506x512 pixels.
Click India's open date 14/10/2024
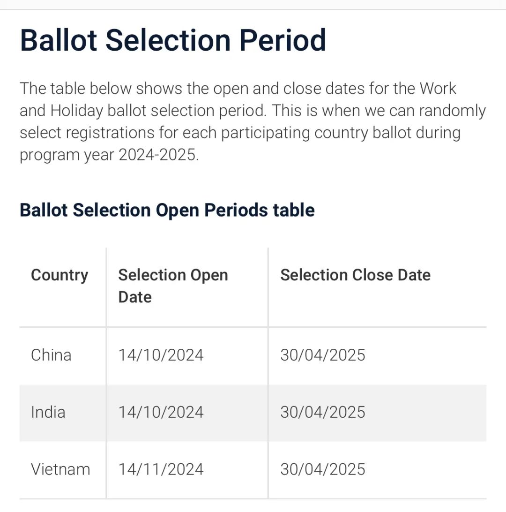161,412
